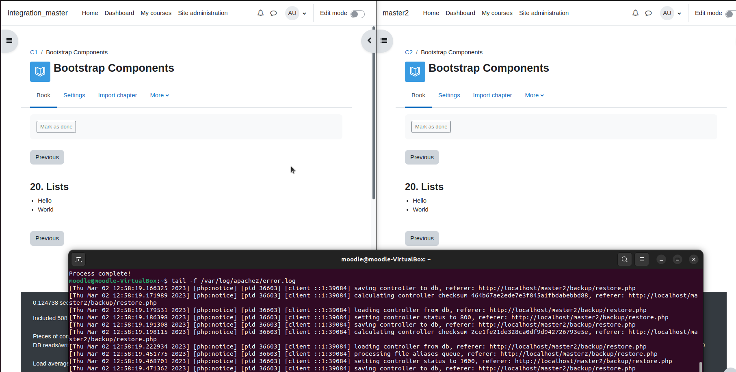This screenshot has width=736, height=372.
Task: Open course index drawer in integration_master window
Action: pyautogui.click(x=9, y=41)
